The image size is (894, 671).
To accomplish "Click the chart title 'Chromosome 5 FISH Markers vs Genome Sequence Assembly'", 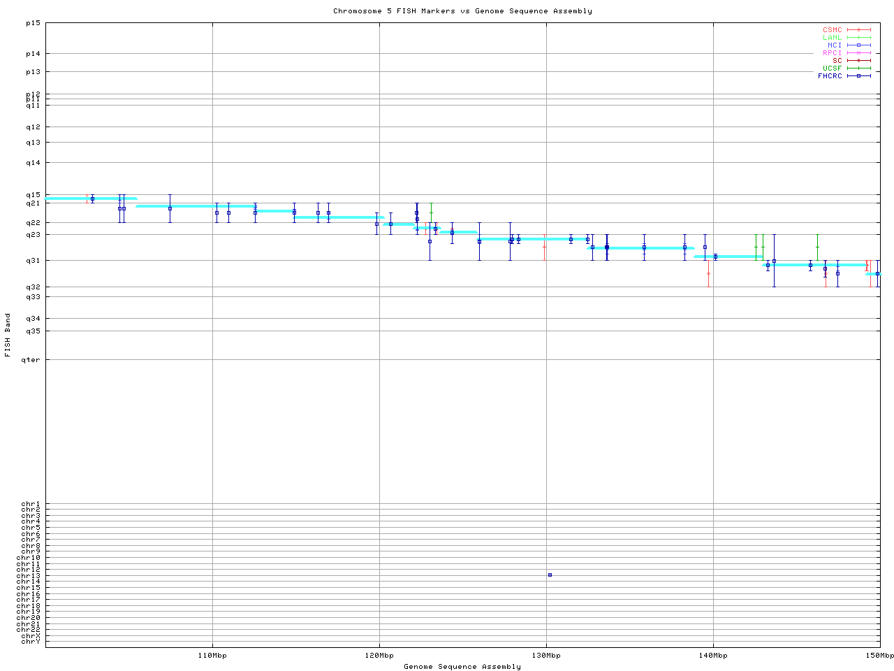I will pyautogui.click(x=462, y=11).
